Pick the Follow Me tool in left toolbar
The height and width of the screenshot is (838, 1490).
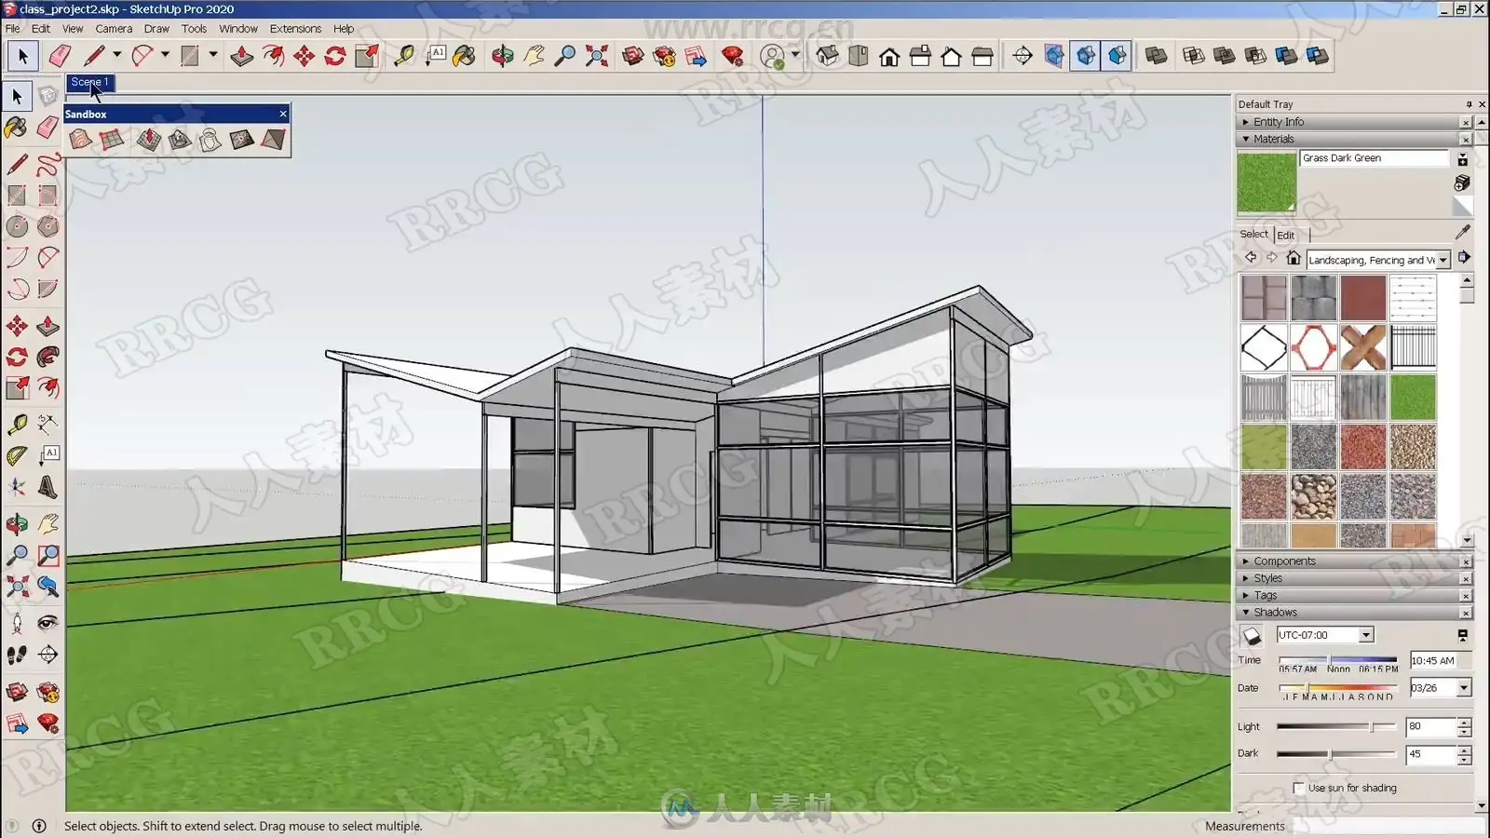click(x=48, y=357)
